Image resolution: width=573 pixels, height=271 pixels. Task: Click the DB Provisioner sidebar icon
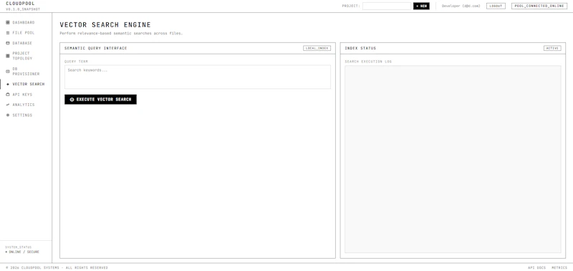8,71
